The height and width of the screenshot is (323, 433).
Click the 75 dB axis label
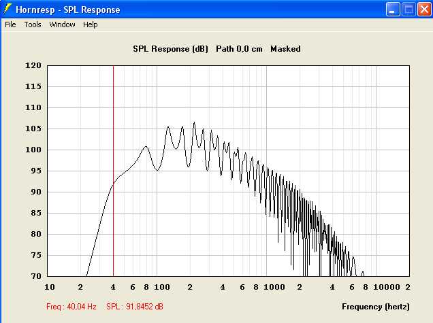click(x=36, y=255)
